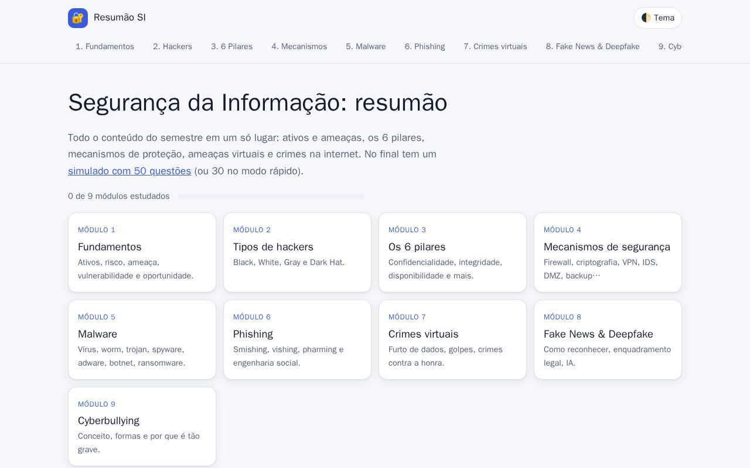Toggle the Tema theme button
Viewport: 750px width, 468px height.
[657, 18]
